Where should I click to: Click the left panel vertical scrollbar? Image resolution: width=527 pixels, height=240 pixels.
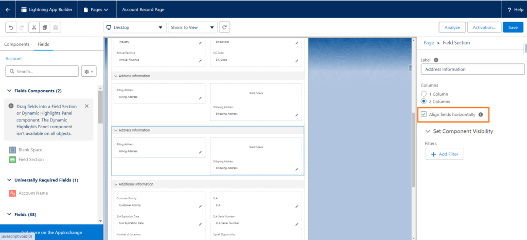[x=100, y=107]
